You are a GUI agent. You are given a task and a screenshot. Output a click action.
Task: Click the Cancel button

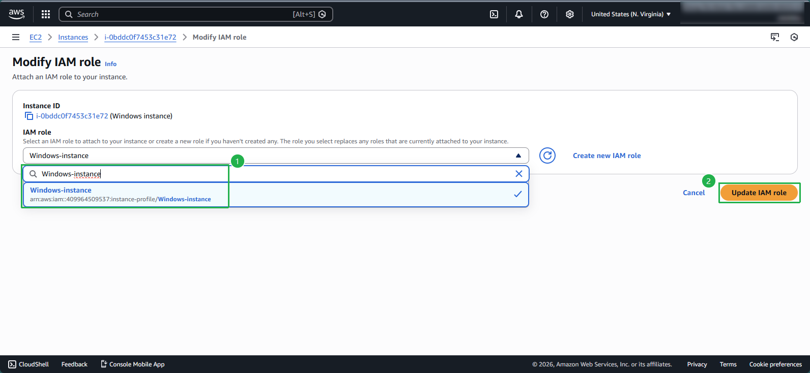(694, 193)
